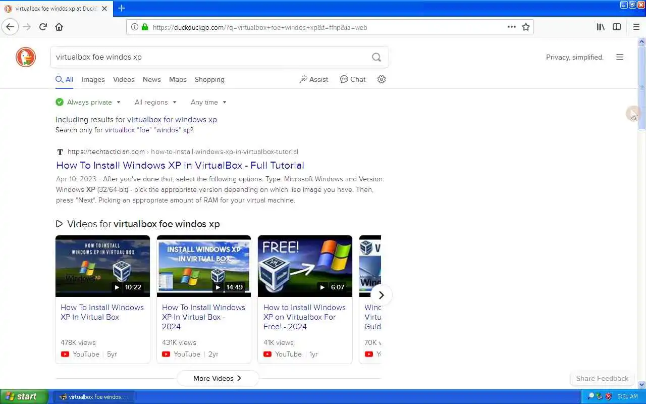
Task: Open the Windows Start button
Action: pyautogui.click(x=24, y=396)
